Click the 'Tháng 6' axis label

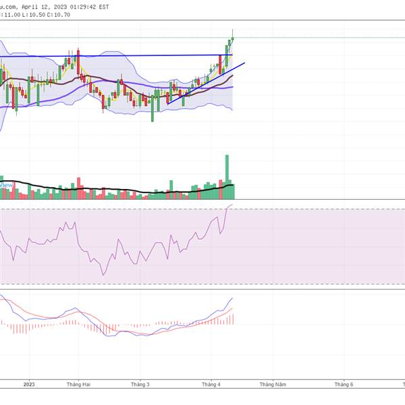point(344,384)
